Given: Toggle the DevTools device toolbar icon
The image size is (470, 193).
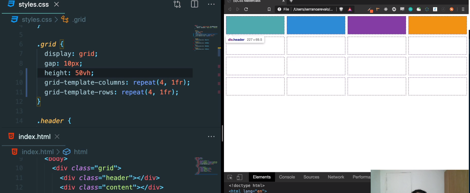Looking at the screenshot, I should click(239, 177).
